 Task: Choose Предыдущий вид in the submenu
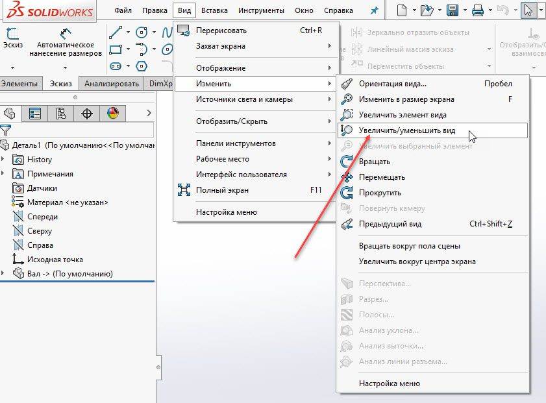[x=433, y=224]
